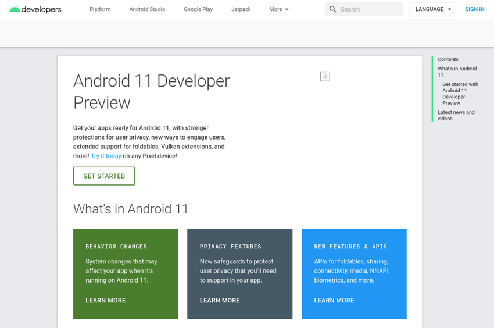This screenshot has height=328, width=494.
Task: Open the More navigation dropdown
Action: pos(279,9)
